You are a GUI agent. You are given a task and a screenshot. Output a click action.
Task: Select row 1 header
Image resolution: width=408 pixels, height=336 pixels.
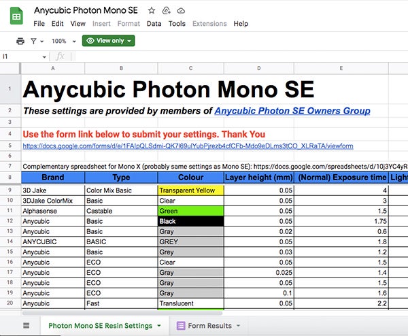[x=10, y=89]
